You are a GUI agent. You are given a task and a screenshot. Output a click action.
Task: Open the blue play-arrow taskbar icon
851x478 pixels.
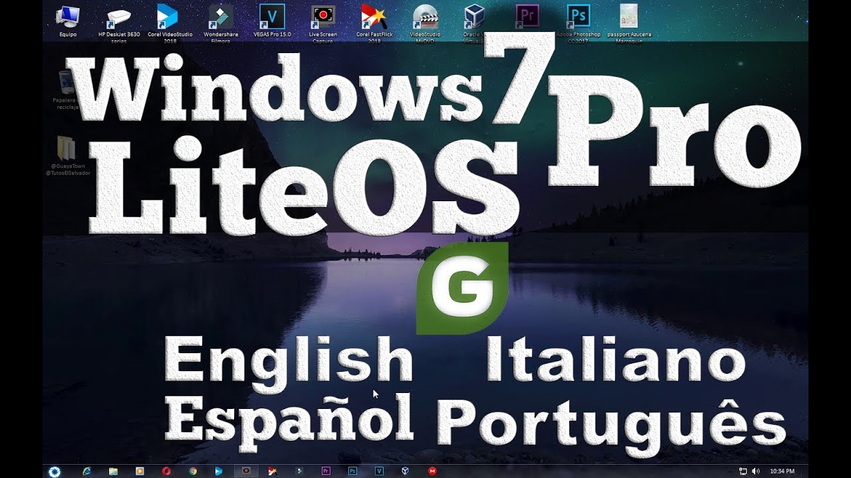pyautogui.click(x=219, y=471)
